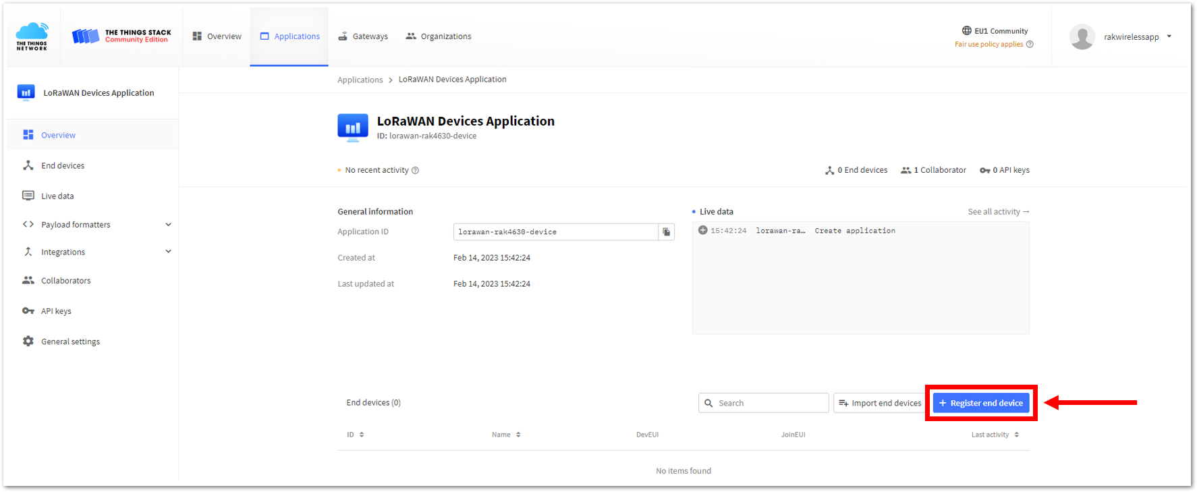Open the Overview tab in top navigation

pos(217,36)
